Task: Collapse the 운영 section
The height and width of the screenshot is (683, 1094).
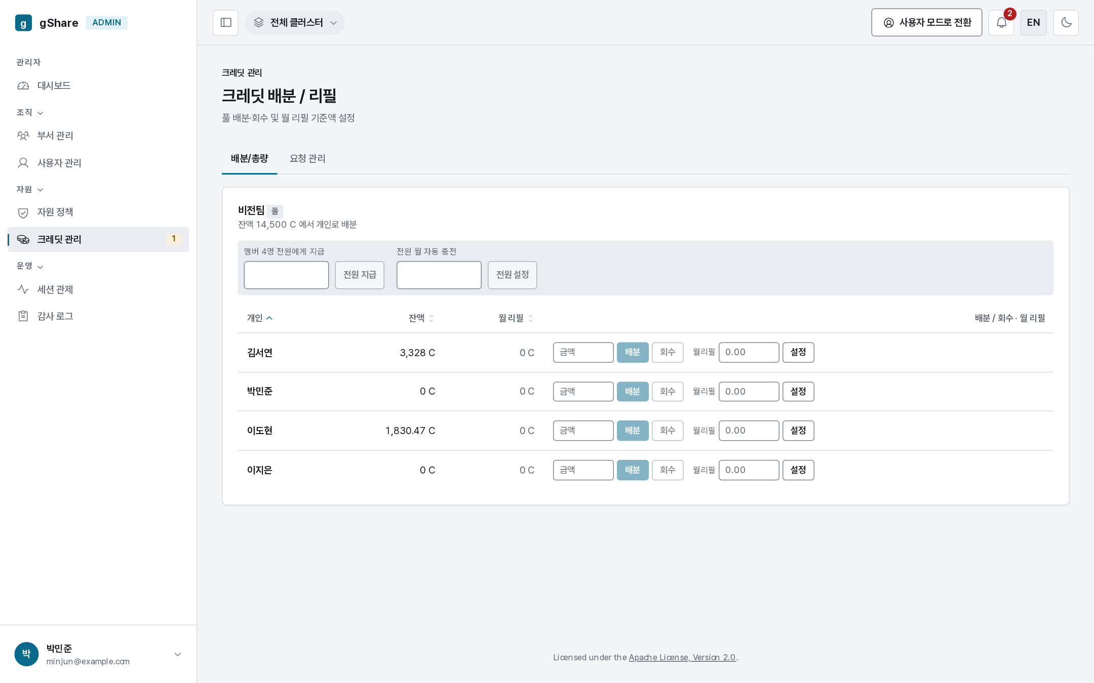Action: tap(30, 266)
